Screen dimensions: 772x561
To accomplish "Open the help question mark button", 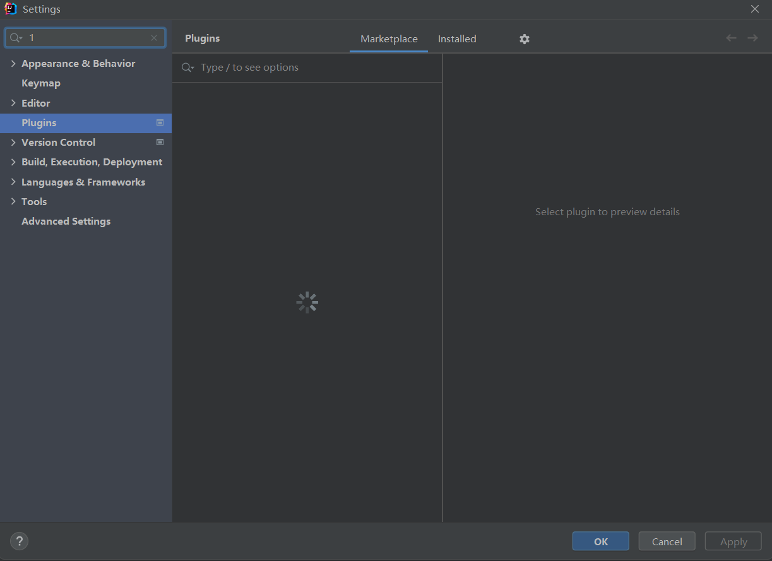I will pyautogui.click(x=19, y=541).
